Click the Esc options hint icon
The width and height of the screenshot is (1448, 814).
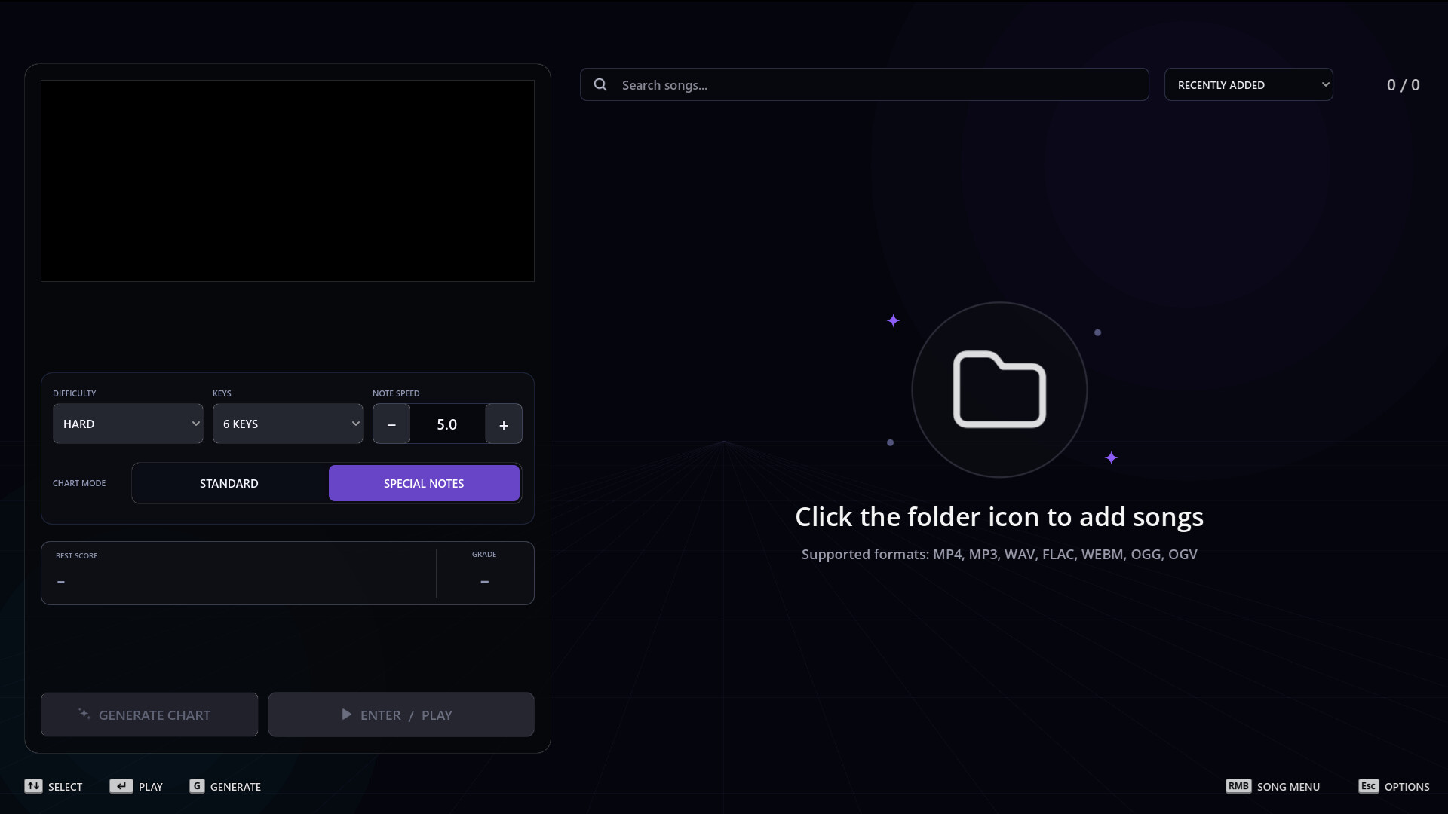[x=1368, y=786]
